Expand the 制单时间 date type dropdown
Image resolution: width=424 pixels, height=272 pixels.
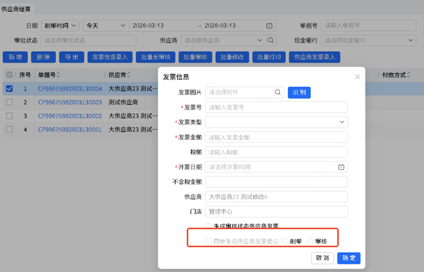[x=60, y=26]
